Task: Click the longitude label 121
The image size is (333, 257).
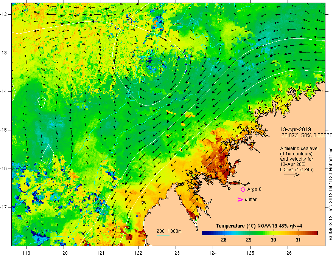Action: tap(101, 253)
